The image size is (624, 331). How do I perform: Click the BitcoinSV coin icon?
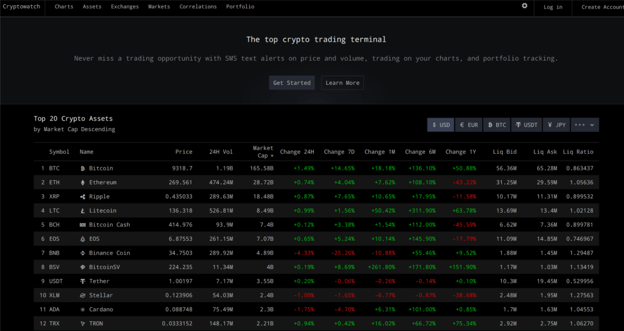click(83, 267)
